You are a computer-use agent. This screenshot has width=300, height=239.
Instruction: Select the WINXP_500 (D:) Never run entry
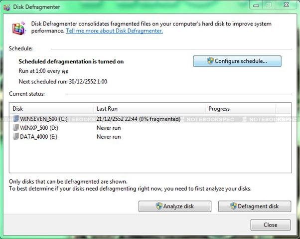[x=109, y=128]
